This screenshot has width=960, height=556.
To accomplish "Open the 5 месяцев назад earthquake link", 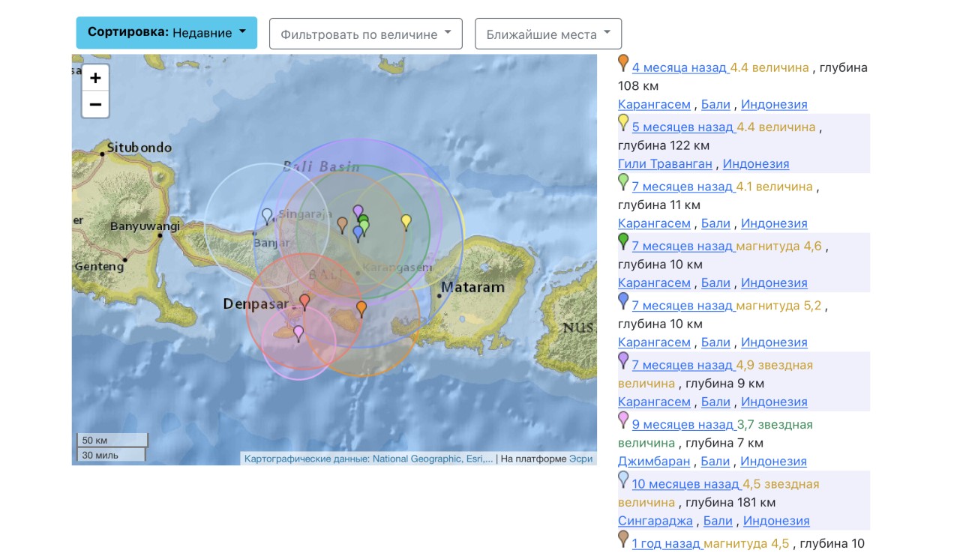I will coord(682,127).
